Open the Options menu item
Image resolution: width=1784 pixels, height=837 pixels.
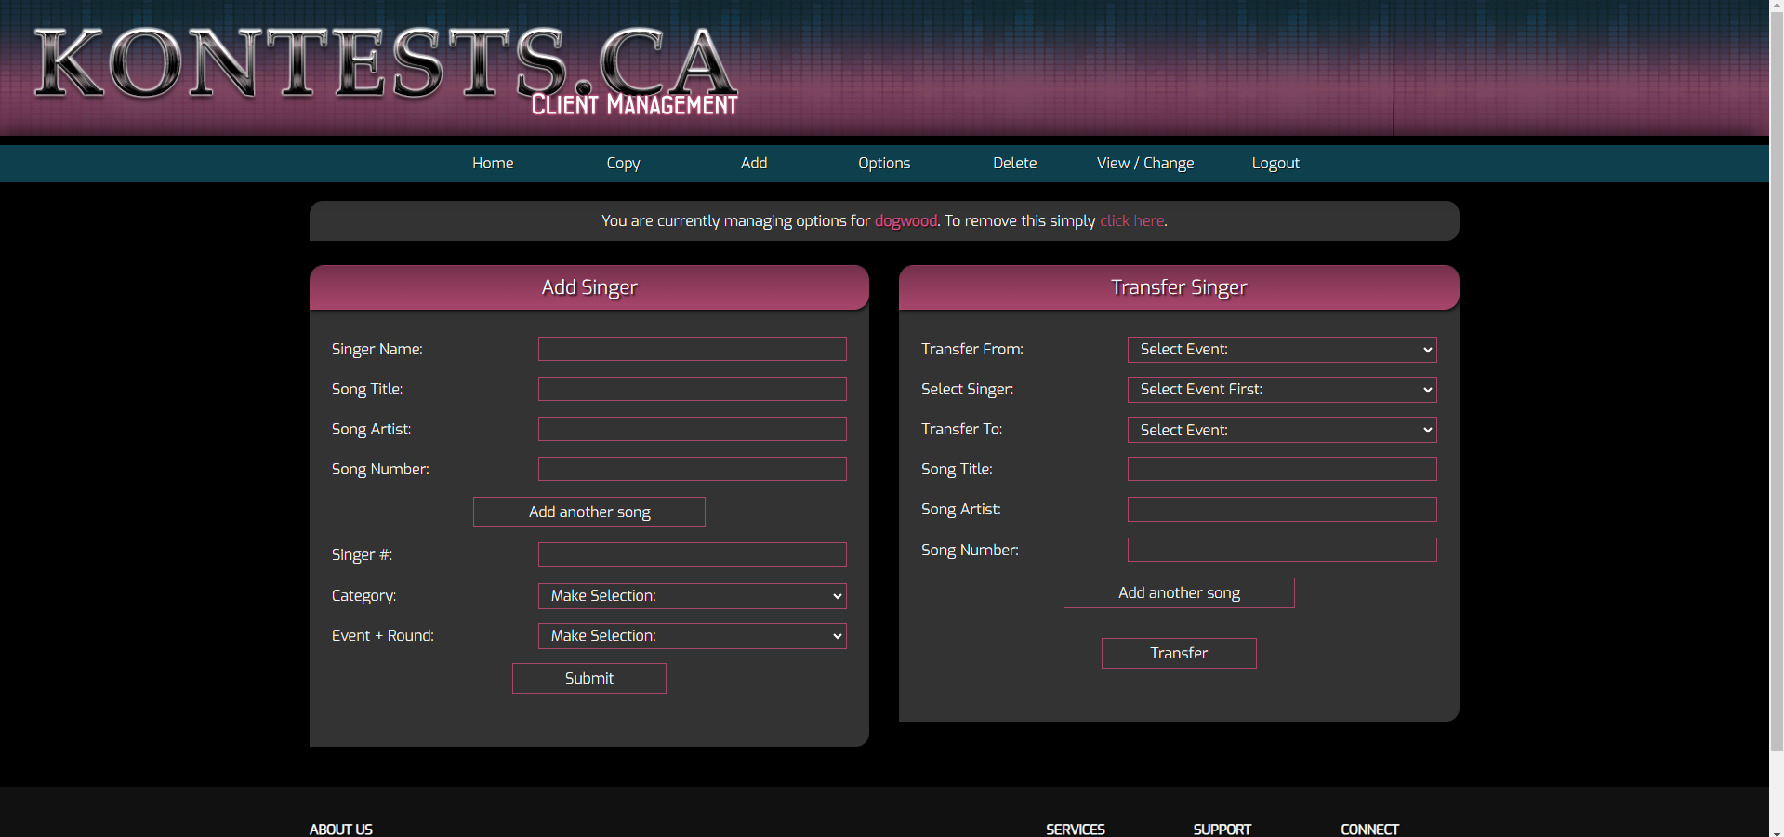pyautogui.click(x=884, y=163)
